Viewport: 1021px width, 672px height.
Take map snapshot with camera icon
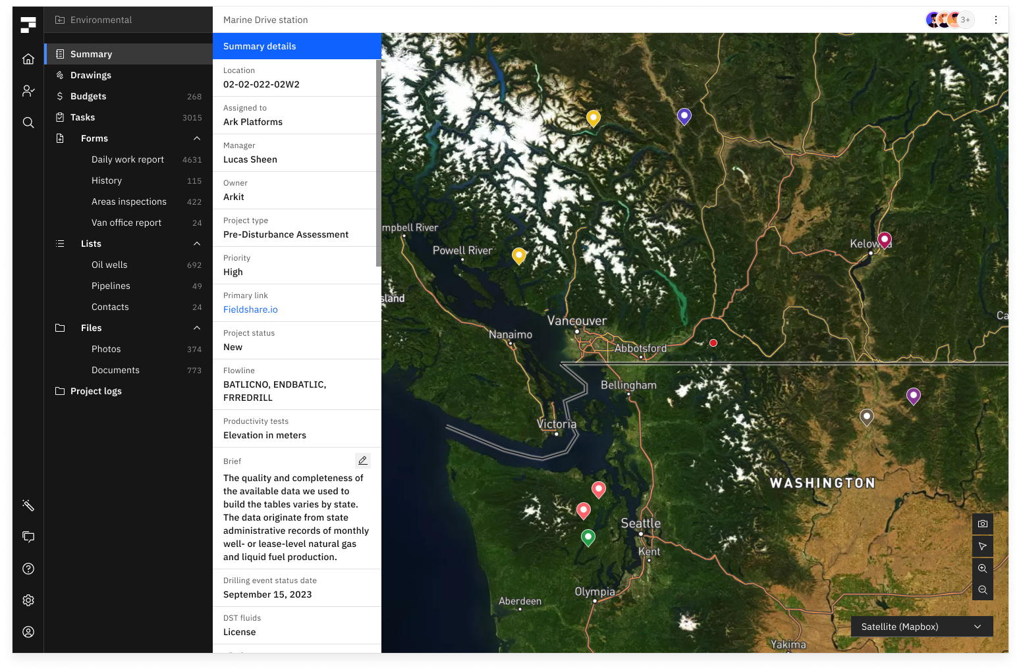pos(982,524)
